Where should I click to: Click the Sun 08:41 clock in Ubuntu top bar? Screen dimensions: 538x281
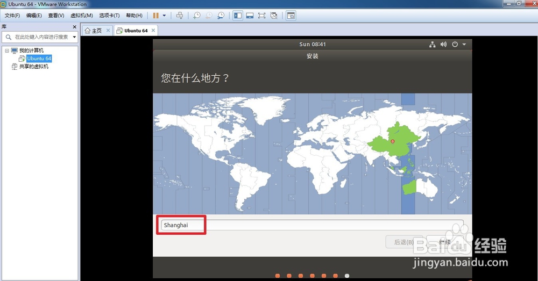click(x=312, y=44)
